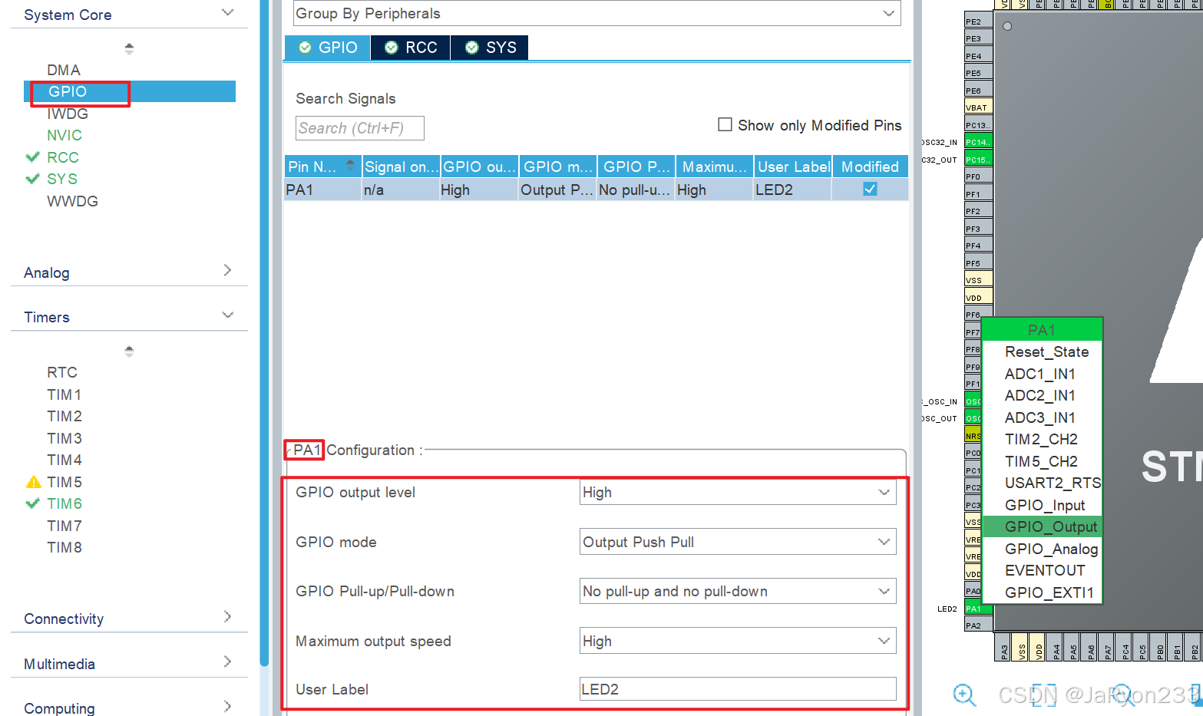Zoom out of the chip pinout view
The height and width of the screenshot is (716, 1203).
pyautogui.click(x=1123, y=695)
